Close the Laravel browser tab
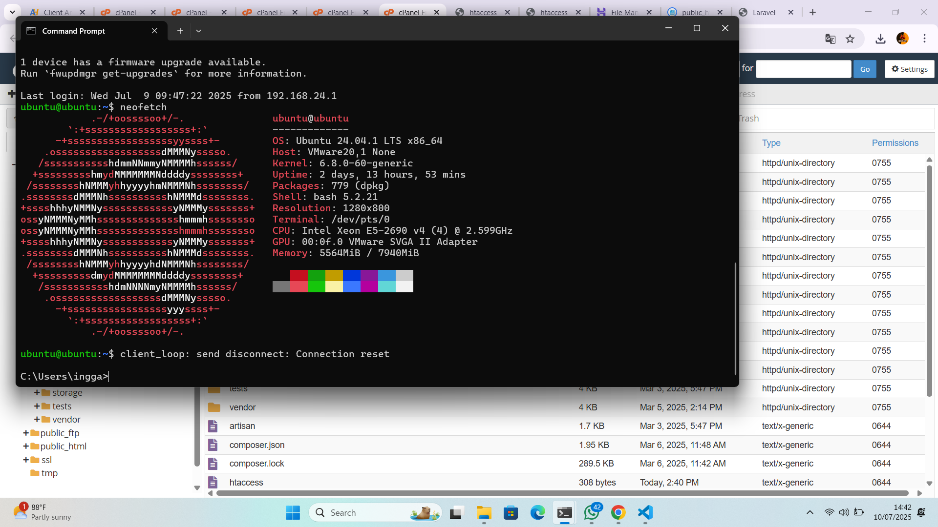Viewport: 938px width, 527px height. tap(791, 12)
